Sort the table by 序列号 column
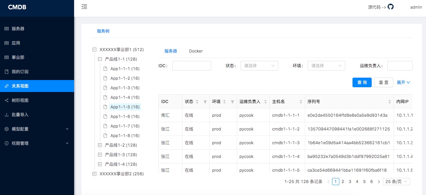 pos(390,102)
